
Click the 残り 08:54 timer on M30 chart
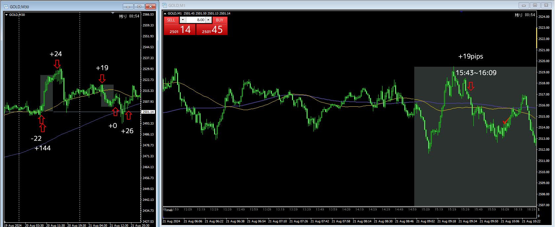pyautogui.click(x=129, y=16)
